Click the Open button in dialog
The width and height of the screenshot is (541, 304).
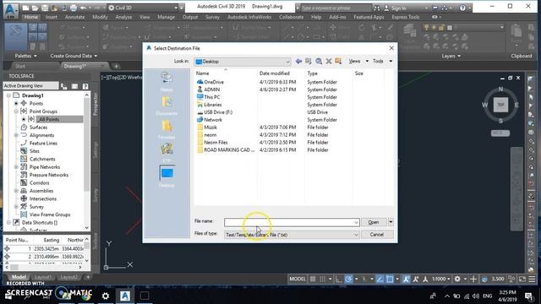click(374, 222)
